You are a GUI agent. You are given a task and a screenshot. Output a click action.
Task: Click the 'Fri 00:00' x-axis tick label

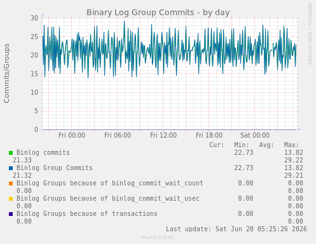[x=72, y=135]
